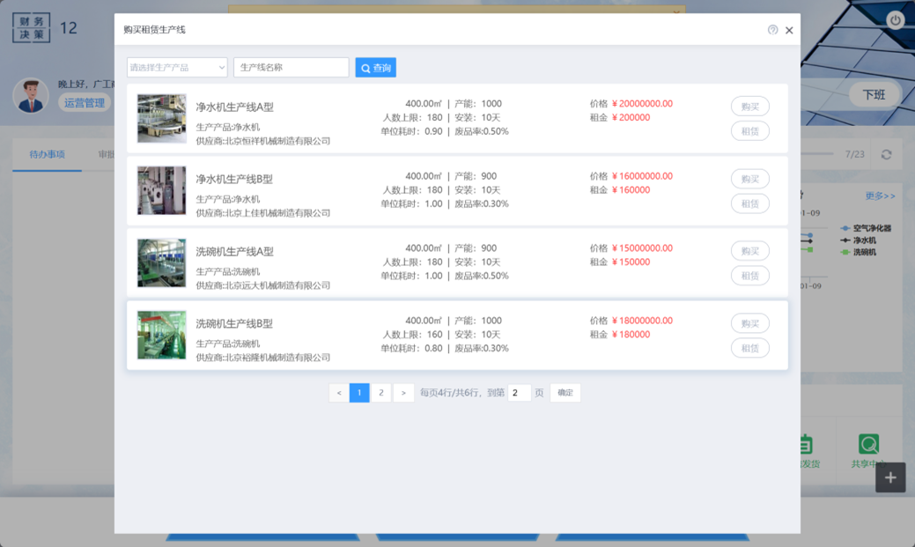The height and width of the screenshot is (547, 915).
Task: Go to page 2 in pagination
Action: pos(381,393)
